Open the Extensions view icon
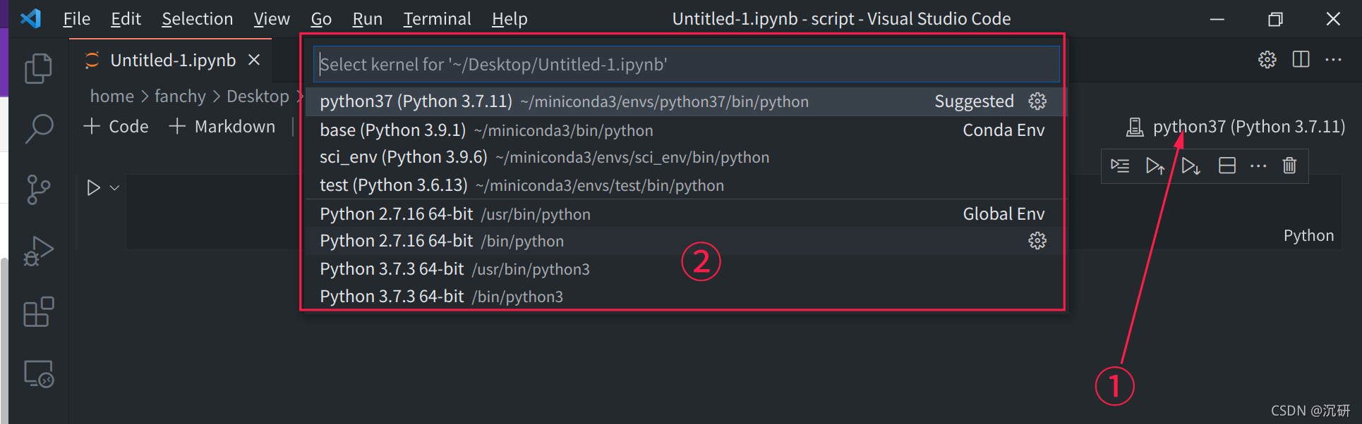 click(39, 311)
